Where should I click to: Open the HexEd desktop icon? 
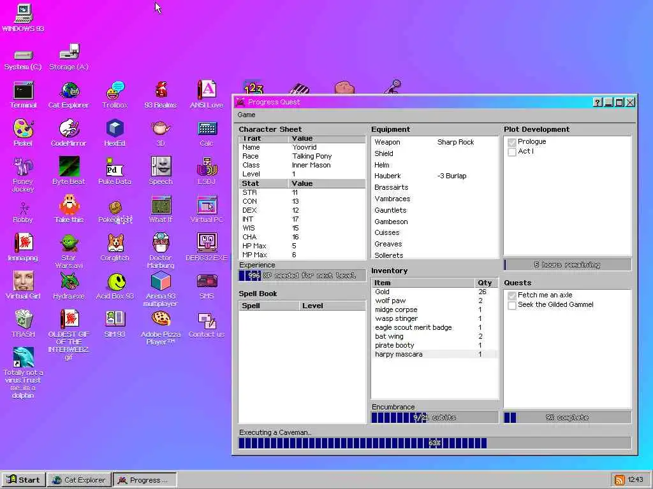point(115,133)
